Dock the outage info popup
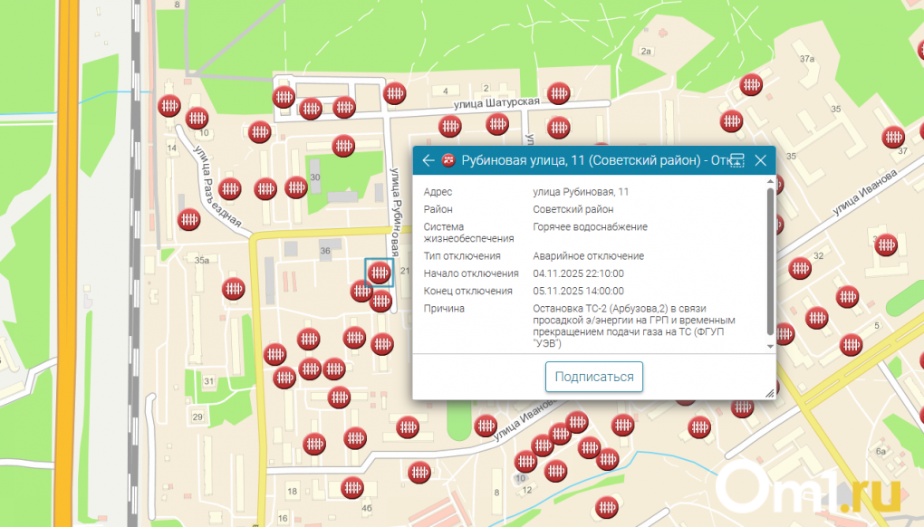The width and height of the screenshot is (924, 527). [736, 161]
